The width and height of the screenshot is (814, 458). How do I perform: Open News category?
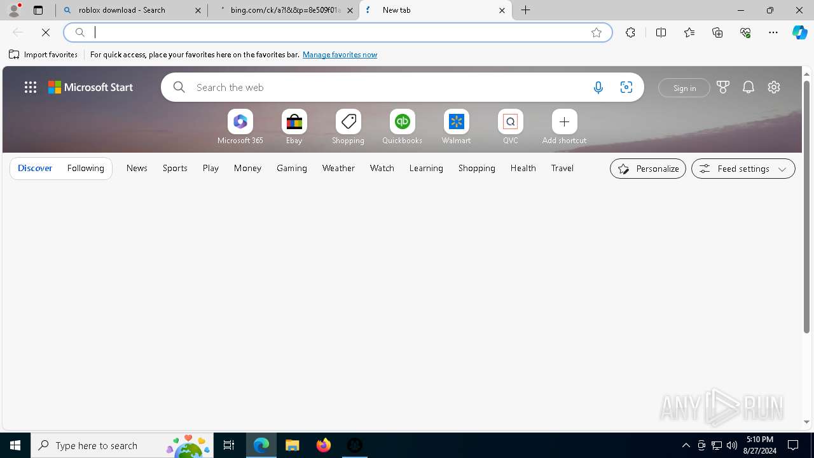pyautogui.click(x=137, y=168)
